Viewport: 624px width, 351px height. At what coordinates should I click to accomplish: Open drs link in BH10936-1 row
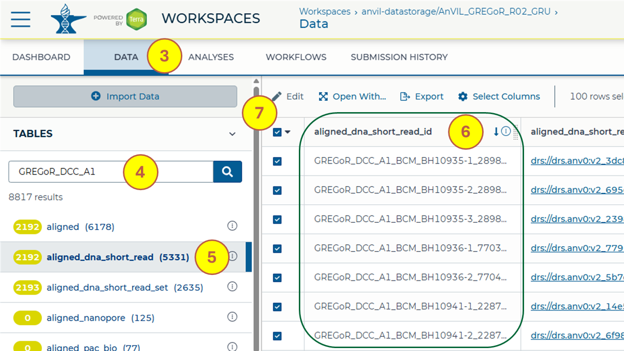point(577,249)
